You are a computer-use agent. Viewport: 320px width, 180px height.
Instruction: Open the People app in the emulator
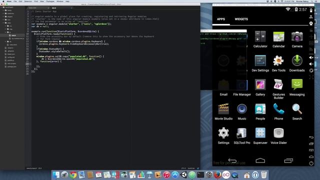coord(260,111)
